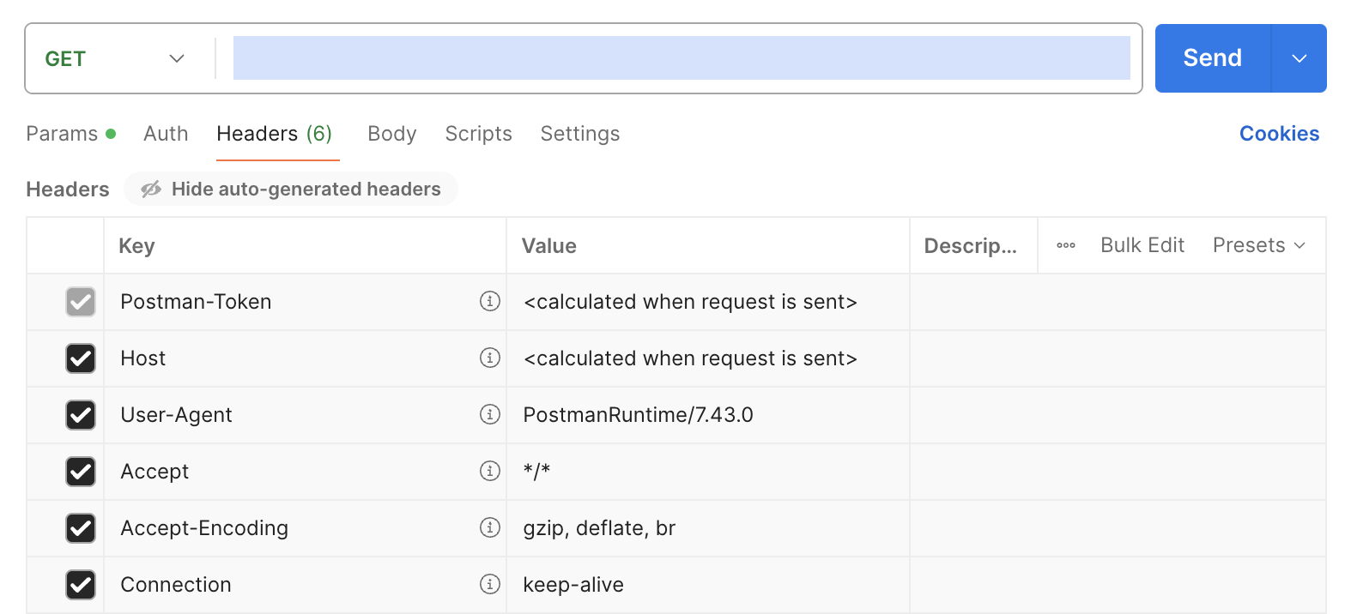
Task: Open the three-dot column options icon
Action: point(1066,245)
